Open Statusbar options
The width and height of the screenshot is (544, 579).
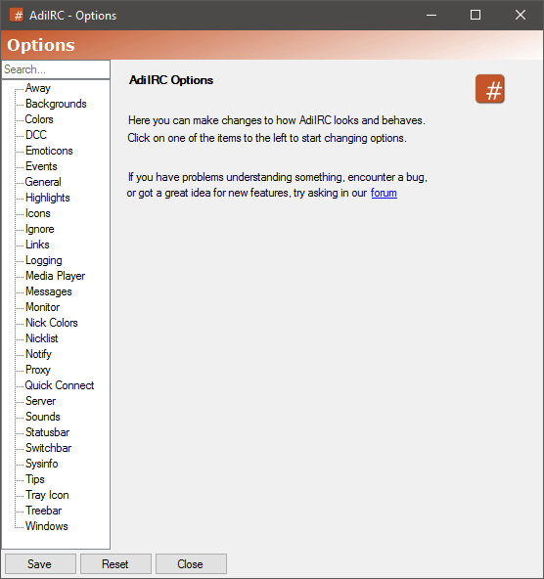click(47, 432)
